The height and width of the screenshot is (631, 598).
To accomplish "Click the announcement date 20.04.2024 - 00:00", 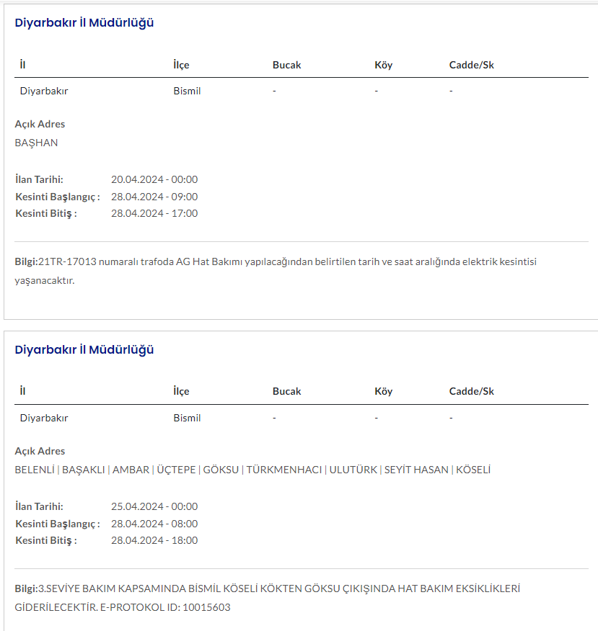I will [x=154, y=179].
